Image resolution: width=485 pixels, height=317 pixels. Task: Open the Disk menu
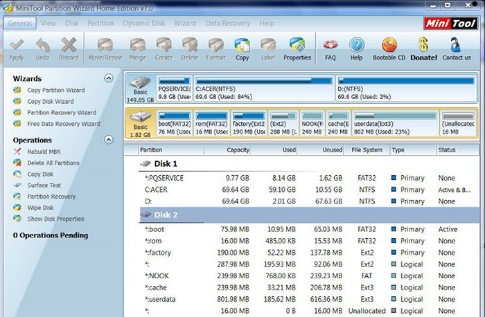pos(72,23)
